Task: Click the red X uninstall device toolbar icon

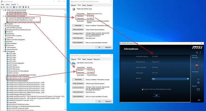Action: (x=26, y=7)
